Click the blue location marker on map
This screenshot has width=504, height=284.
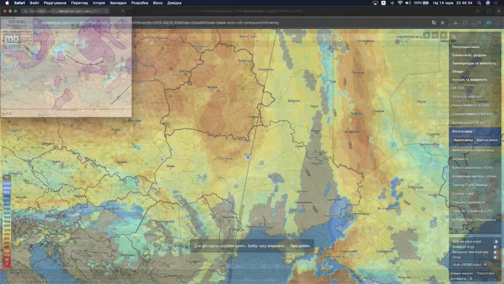pos(248,157)
